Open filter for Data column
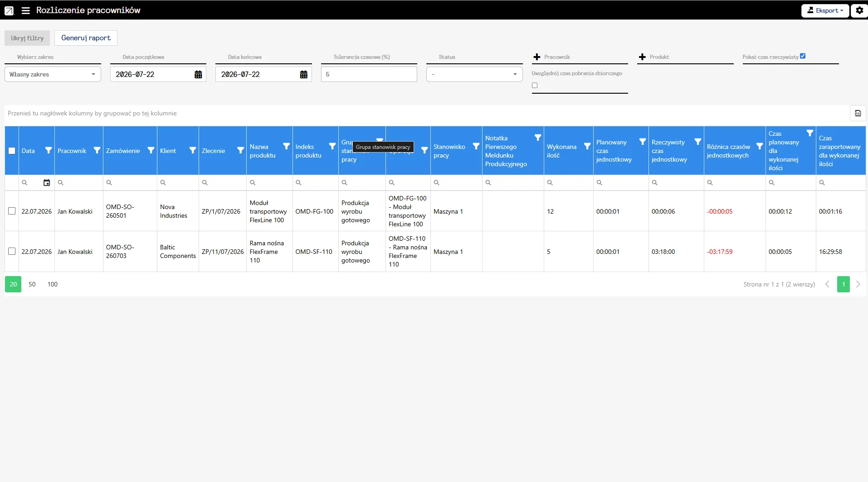The width and height of the screenshot is (868, 482). [49, 150]
